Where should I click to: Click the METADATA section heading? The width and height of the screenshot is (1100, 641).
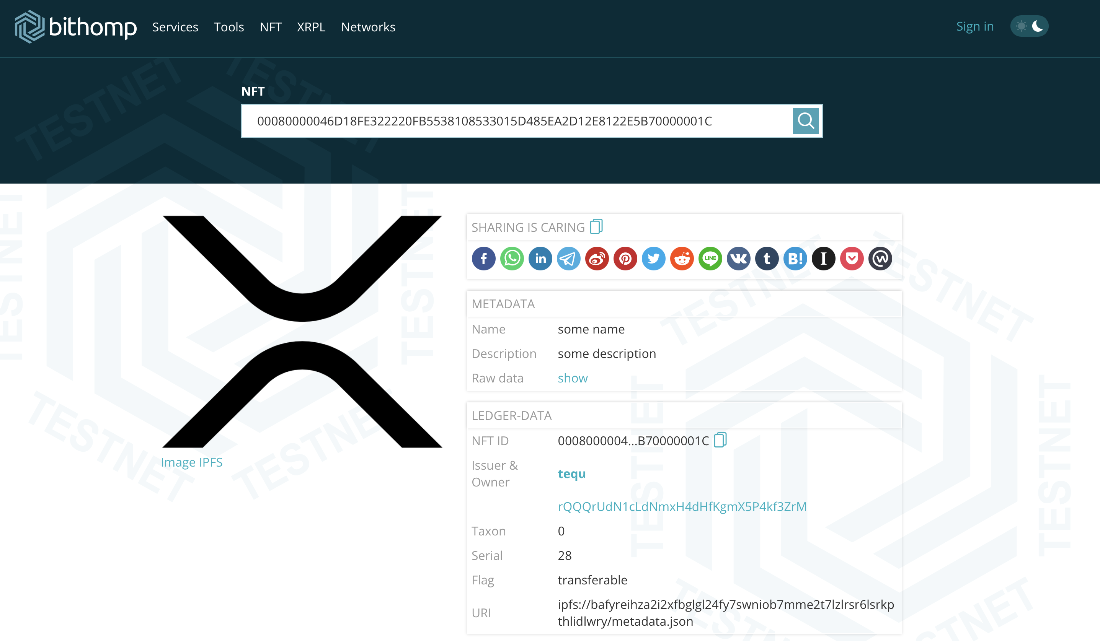[503, 304]
